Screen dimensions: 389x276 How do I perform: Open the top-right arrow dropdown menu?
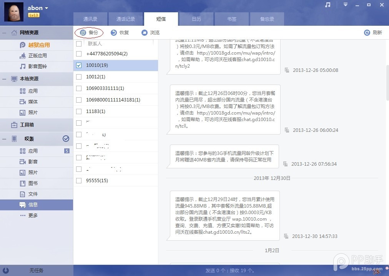click(345, 5)
